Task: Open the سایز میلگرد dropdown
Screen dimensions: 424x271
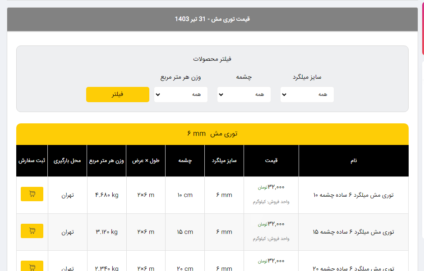Action: [307, 95]
